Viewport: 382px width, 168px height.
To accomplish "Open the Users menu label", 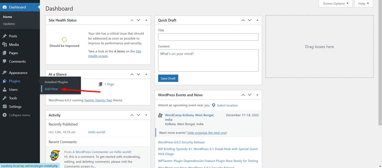I will [13, 90].
